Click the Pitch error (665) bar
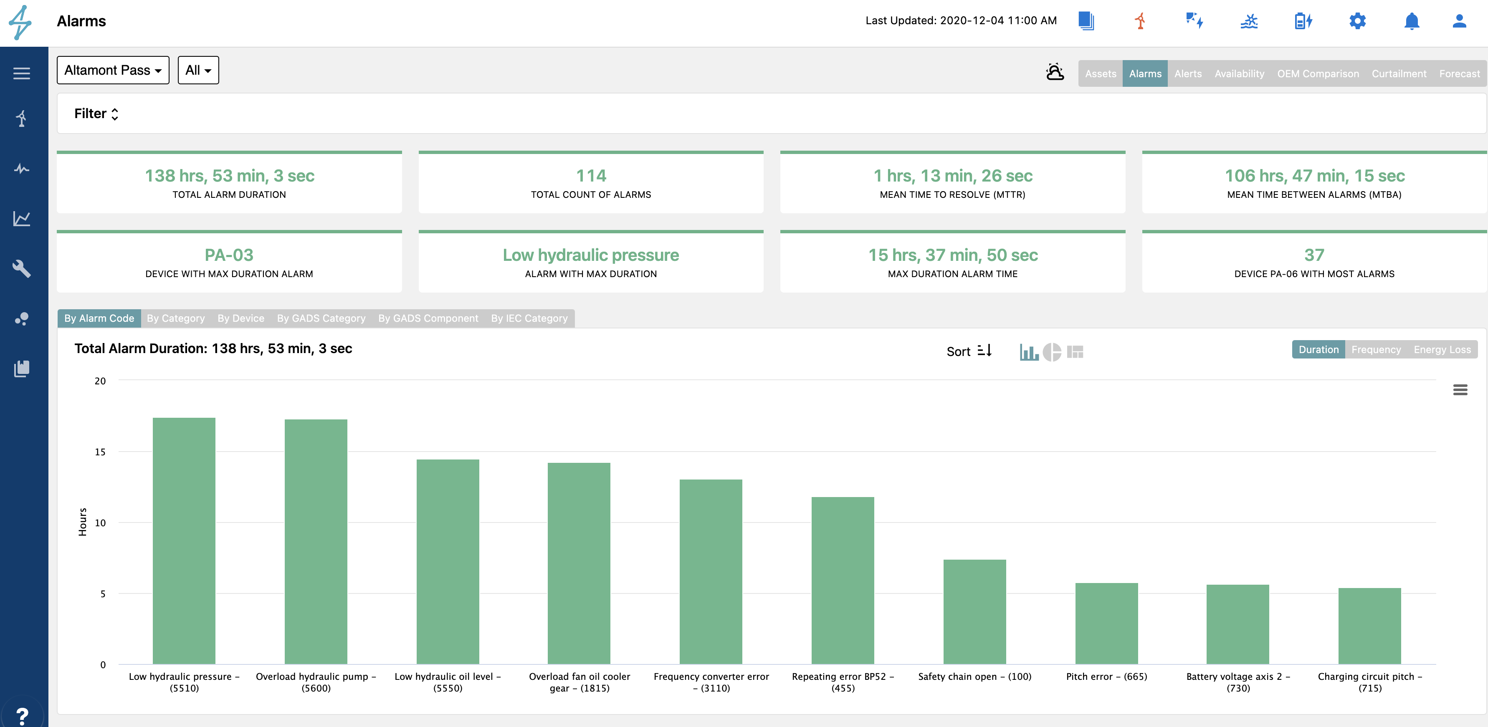The width and height of the screenshot is (1488, 727). click(1106, 624)
